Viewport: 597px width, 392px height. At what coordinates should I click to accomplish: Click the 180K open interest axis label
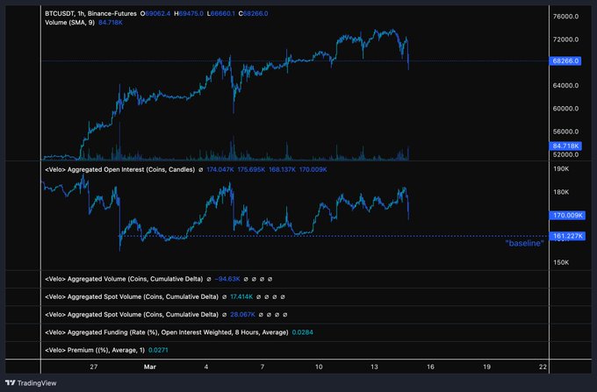click(561, 192)
